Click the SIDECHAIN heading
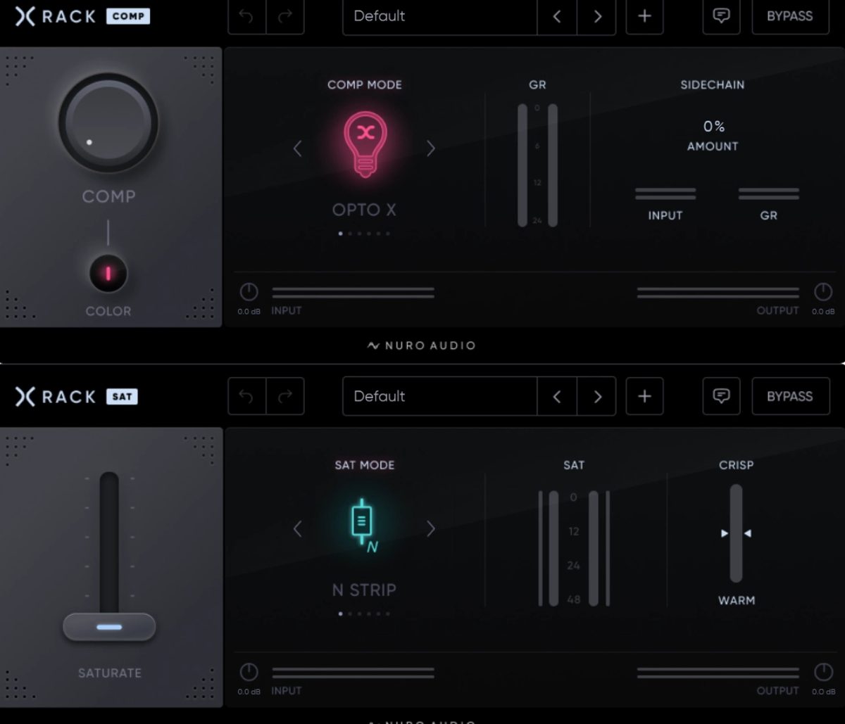 [x=713, y=84]
